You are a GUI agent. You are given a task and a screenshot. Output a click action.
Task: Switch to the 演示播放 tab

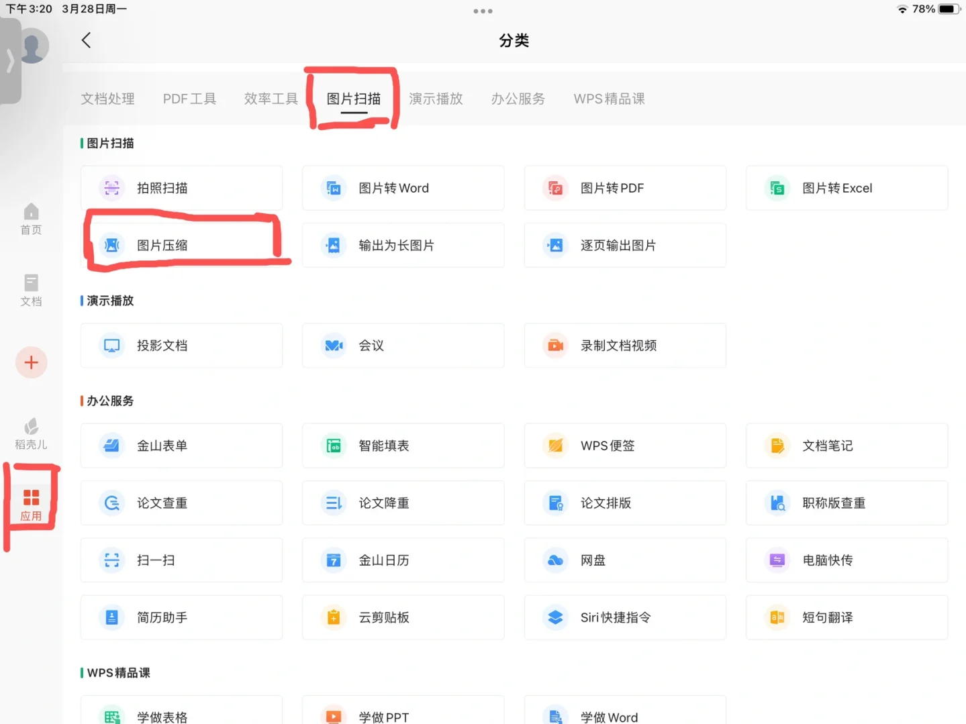coord(436,99)
